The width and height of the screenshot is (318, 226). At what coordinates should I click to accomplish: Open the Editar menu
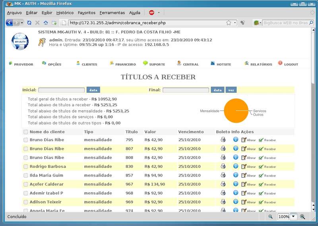[32, 13]
